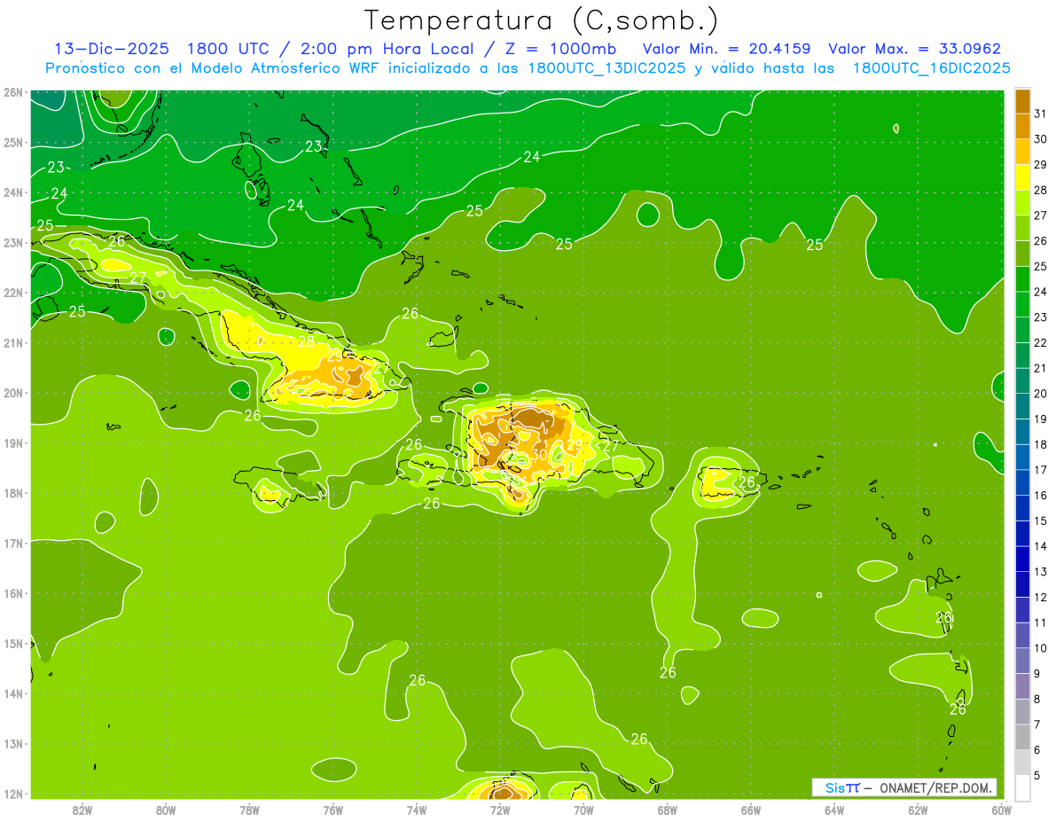
Task: Click the "ONAMET/REP.DOM." credit label
Action: pos(935,787)
